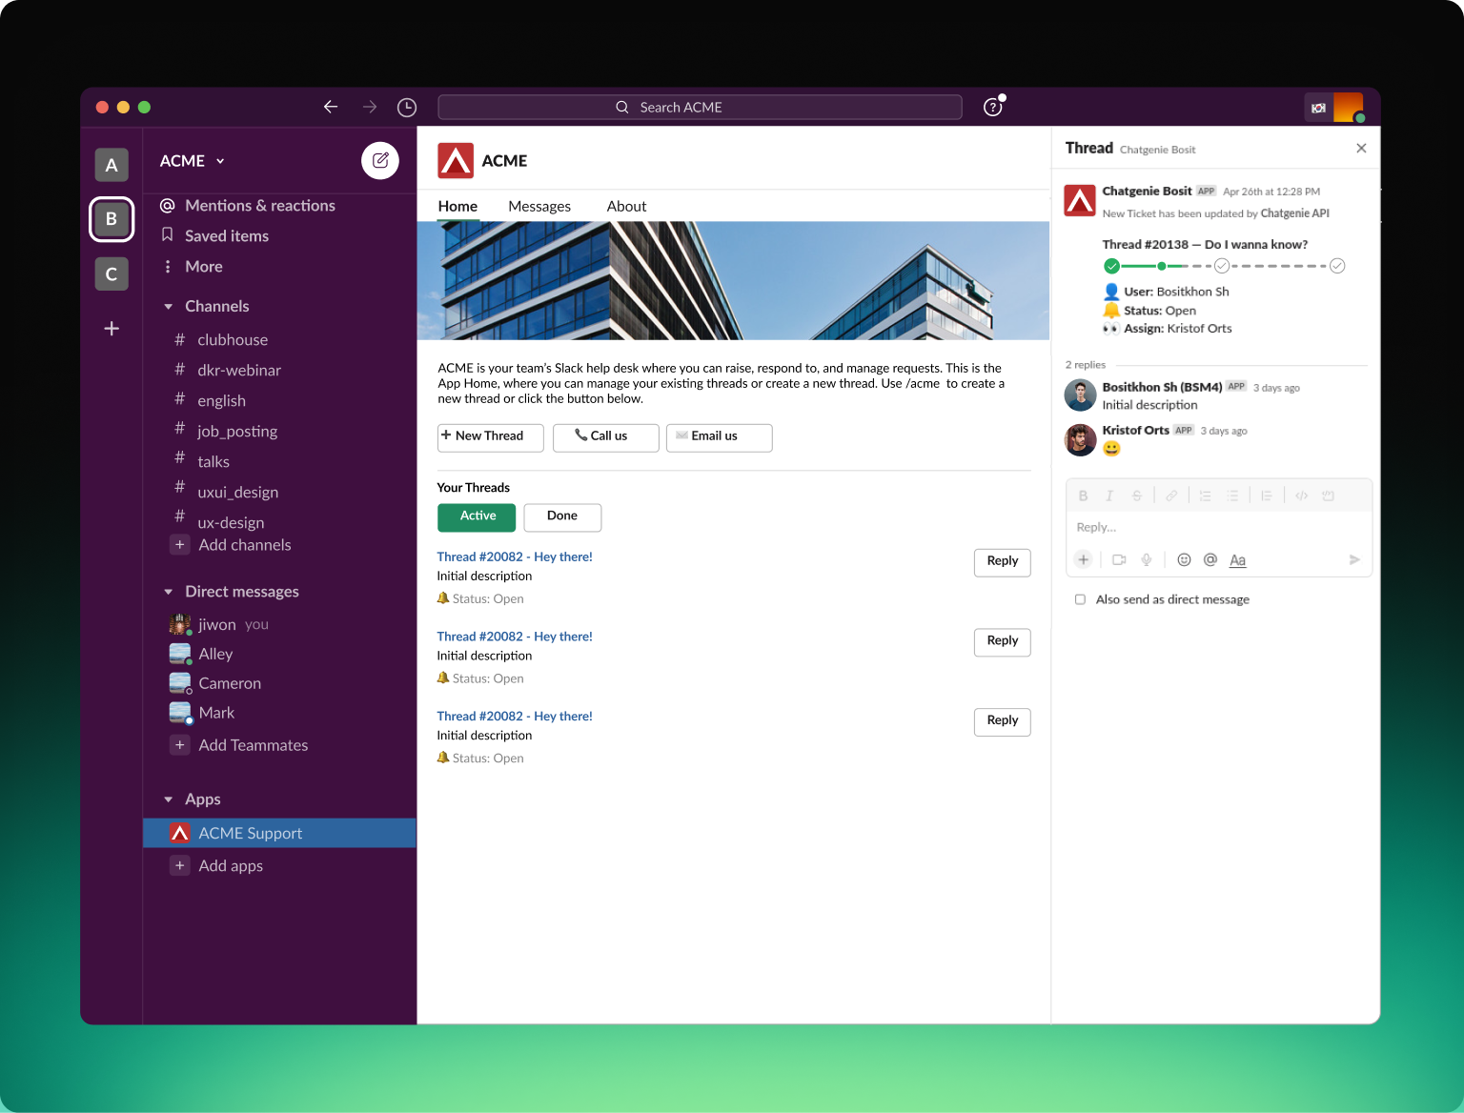Toggle the Active threads filter
The height and width of the screenshot is (1113, 1464).
pos(476,517)
